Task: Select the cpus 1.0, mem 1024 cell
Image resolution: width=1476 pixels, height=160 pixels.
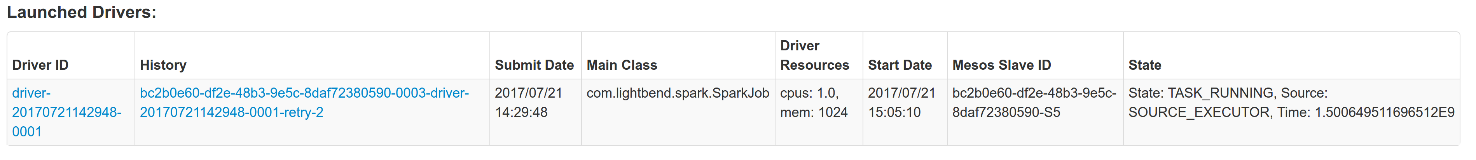Action: click(819, 112)
